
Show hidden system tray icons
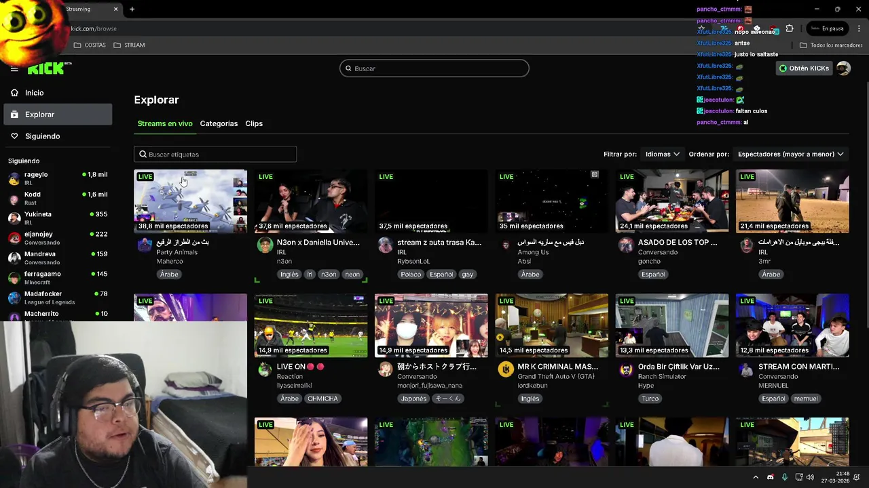756,477
